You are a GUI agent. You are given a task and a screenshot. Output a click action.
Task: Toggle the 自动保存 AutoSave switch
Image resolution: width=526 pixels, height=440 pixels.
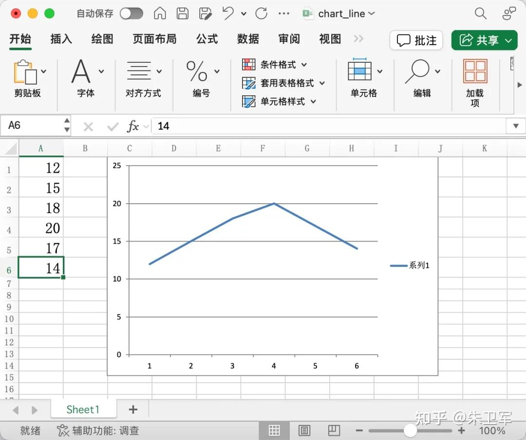[131, 14]
